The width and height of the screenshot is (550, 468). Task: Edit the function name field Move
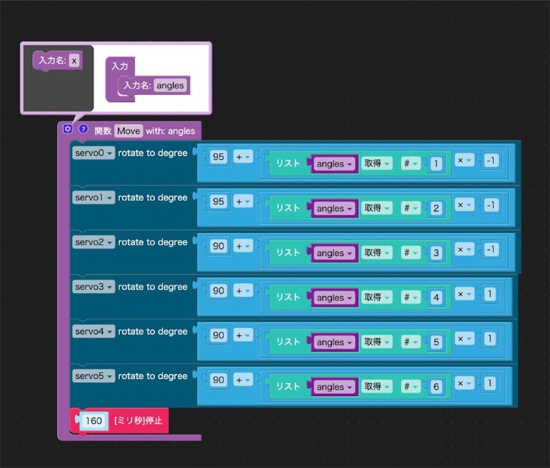coord(128,131)
